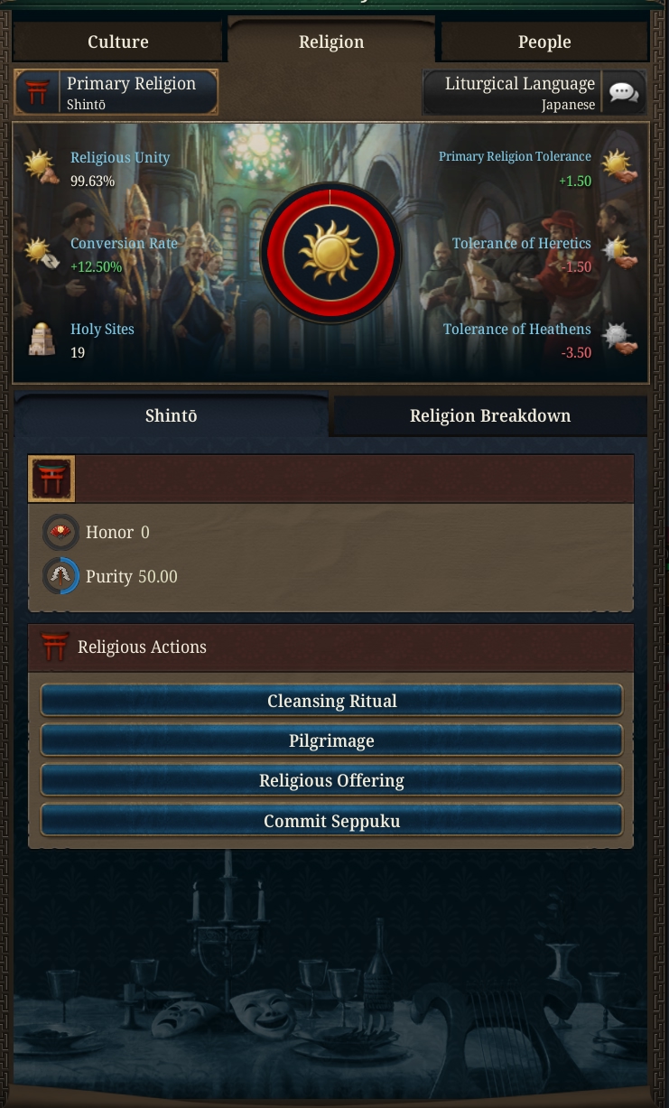This screenshot has width=669, height=1108.
Task: Open the Religion Breakdown tab
Action: point(490,416)
